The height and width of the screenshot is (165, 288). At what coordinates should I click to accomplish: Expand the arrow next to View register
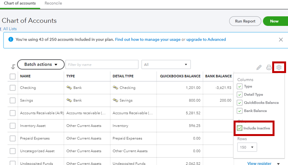coord(278,163)
